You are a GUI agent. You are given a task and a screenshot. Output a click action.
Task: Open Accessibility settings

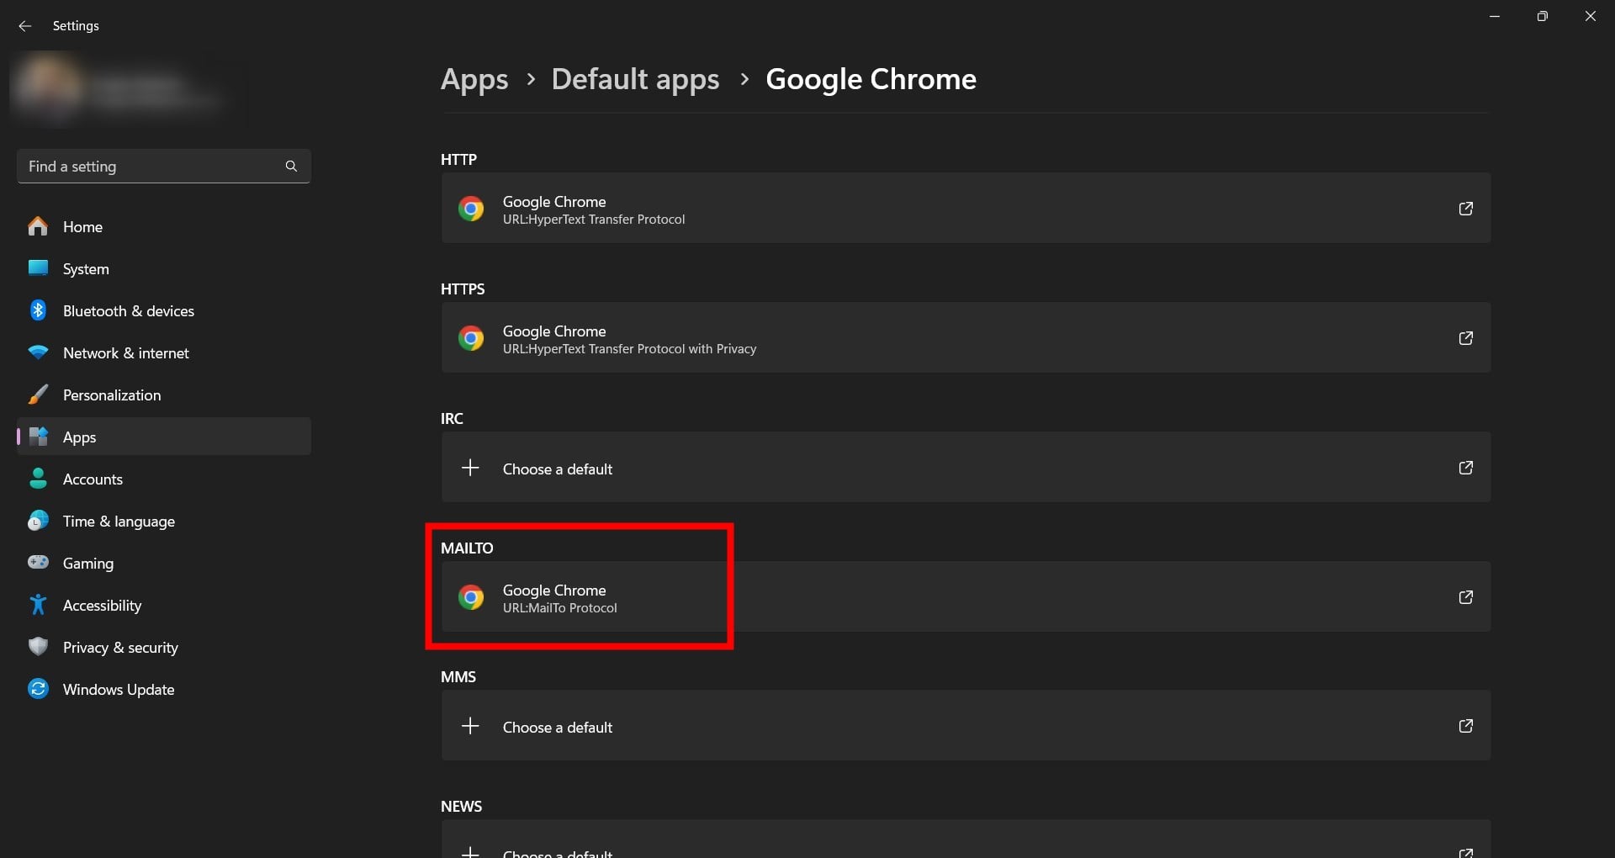click(x=164, y=605)
